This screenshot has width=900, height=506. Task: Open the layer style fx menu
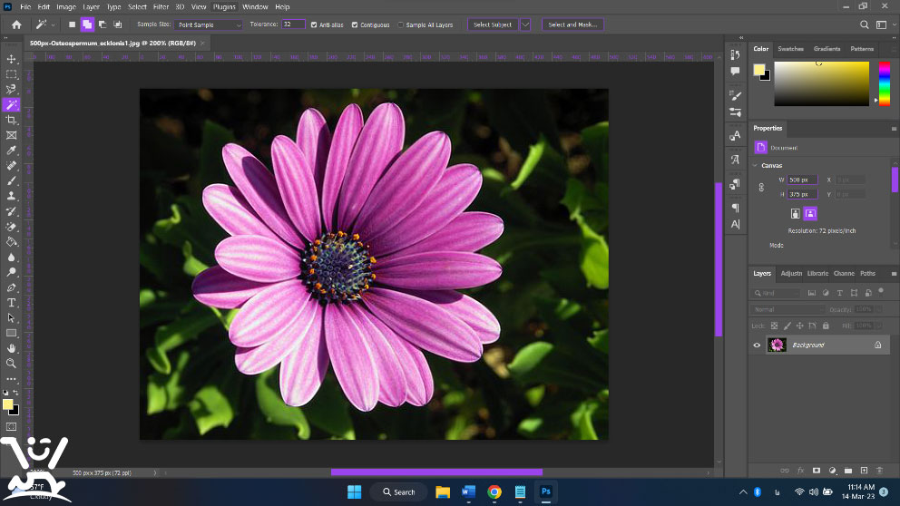(801, 471)
